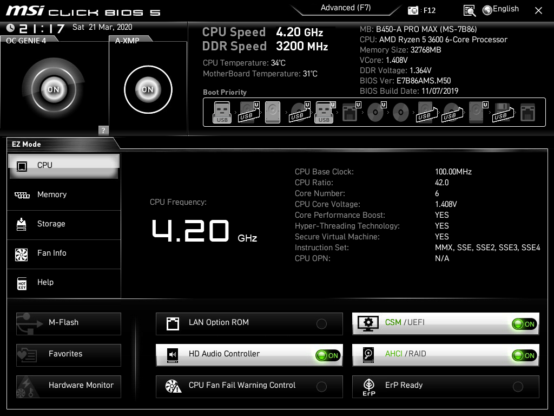Select the non-UEFI network boot device
The height and width of the screenshot is (416, 554).
coord(527,113)
